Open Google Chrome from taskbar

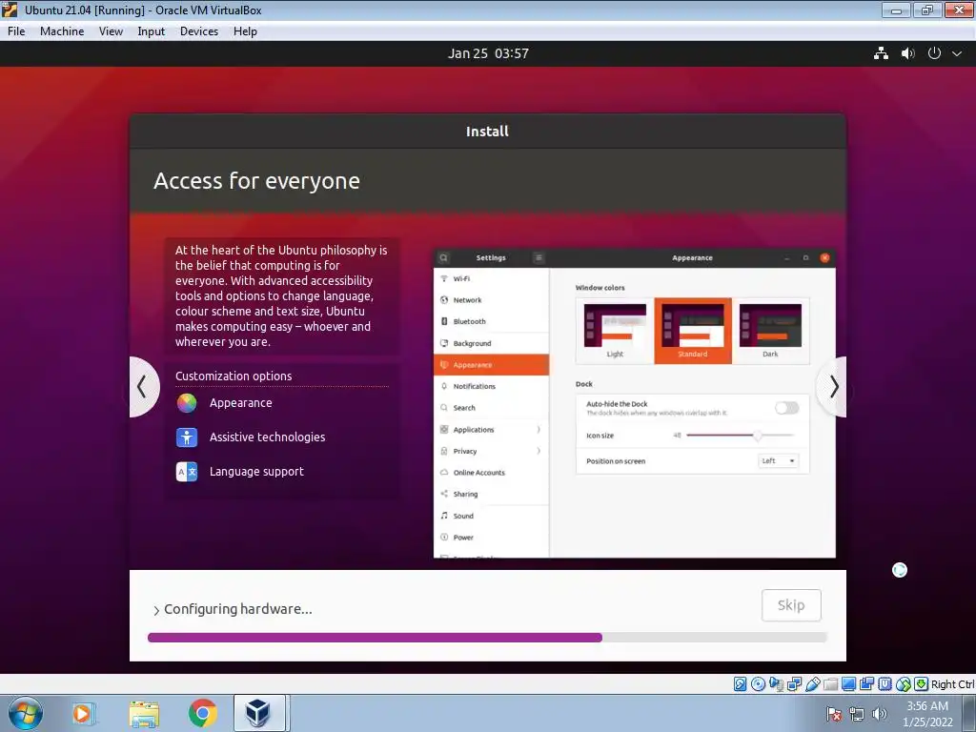coord(202,713)
